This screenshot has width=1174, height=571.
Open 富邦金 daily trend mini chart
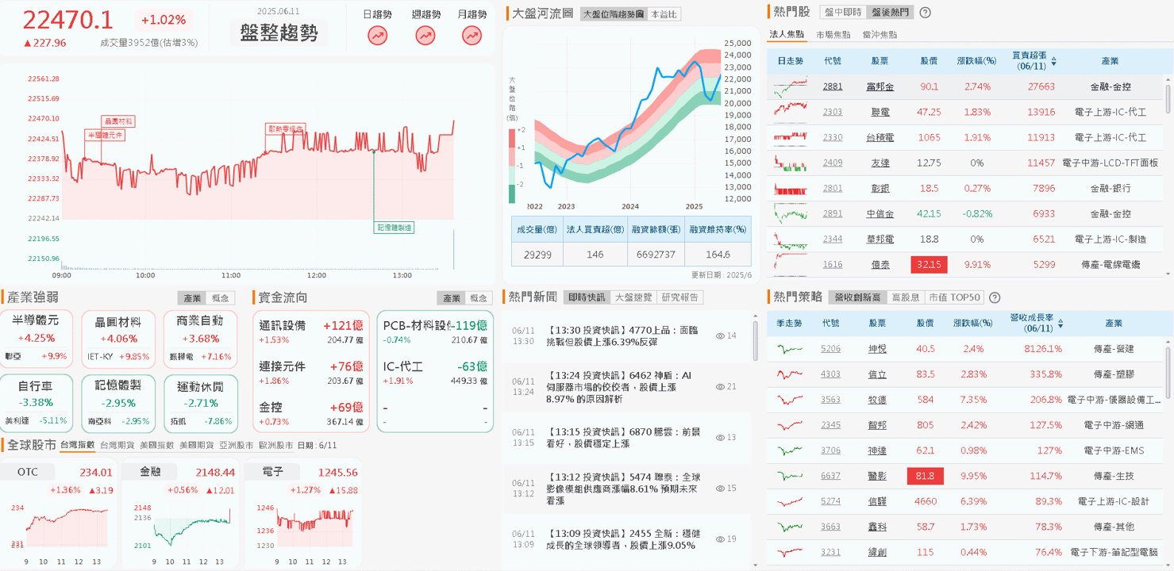coord(791,86)
